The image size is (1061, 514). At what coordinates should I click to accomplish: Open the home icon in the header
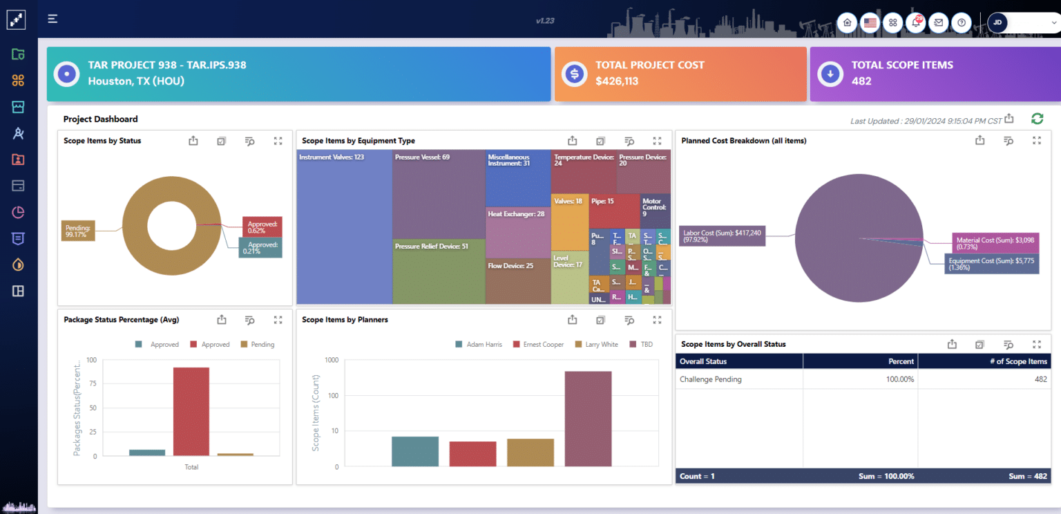848,23
